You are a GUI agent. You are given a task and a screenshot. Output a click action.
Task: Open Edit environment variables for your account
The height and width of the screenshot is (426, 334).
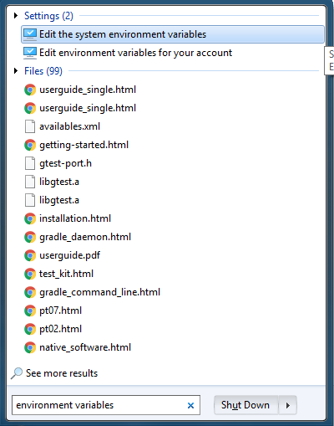173,53
